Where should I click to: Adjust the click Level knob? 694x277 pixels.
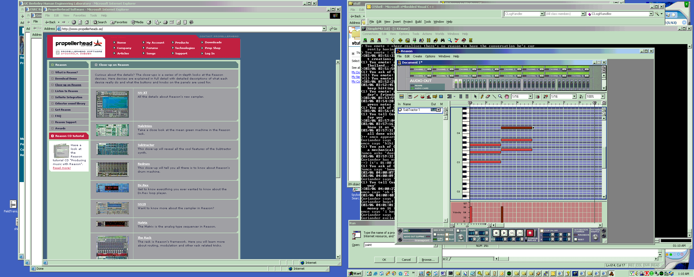click(x=461, y=237)
